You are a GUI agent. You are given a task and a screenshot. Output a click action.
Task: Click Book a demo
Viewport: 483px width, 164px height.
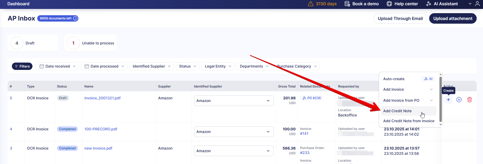(x=362, y=4)
